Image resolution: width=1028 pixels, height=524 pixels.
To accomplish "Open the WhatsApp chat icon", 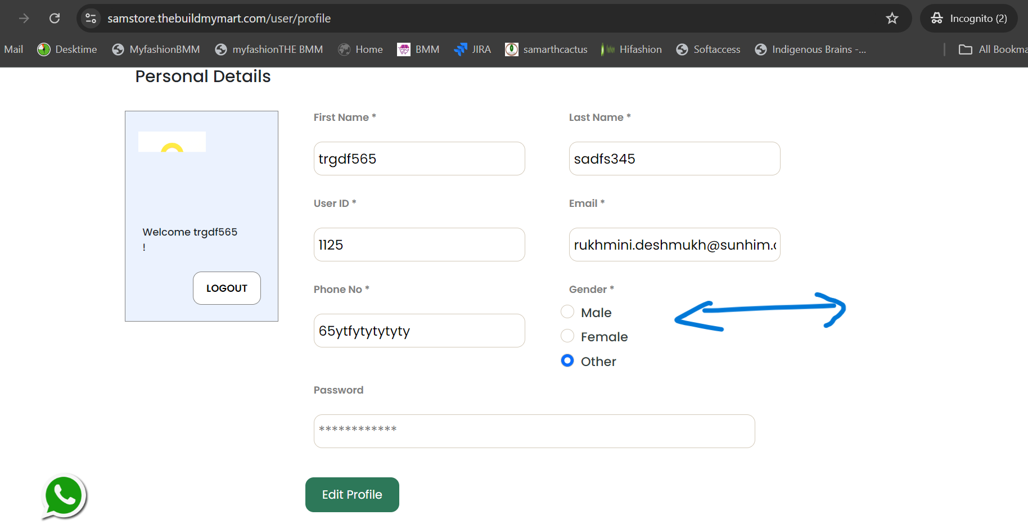I will coord(64,497).
